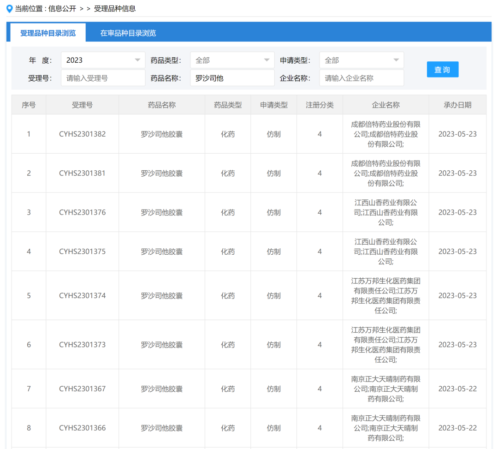Screen dimensions: 498x449
Task: Select acceptance number CYHS2301382
Action: coord(82,134)
